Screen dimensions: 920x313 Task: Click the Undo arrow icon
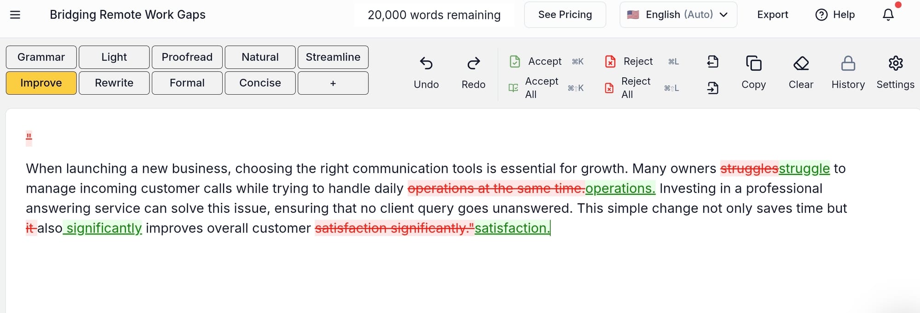click(x=426, y=63)
